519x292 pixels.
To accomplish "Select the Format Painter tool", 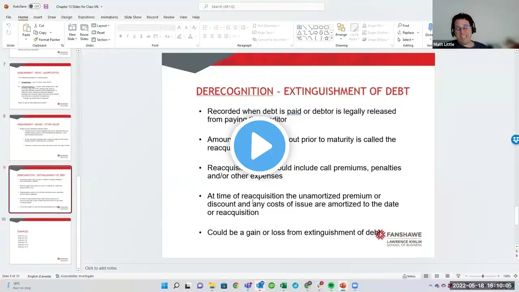I will click(47, 39).
